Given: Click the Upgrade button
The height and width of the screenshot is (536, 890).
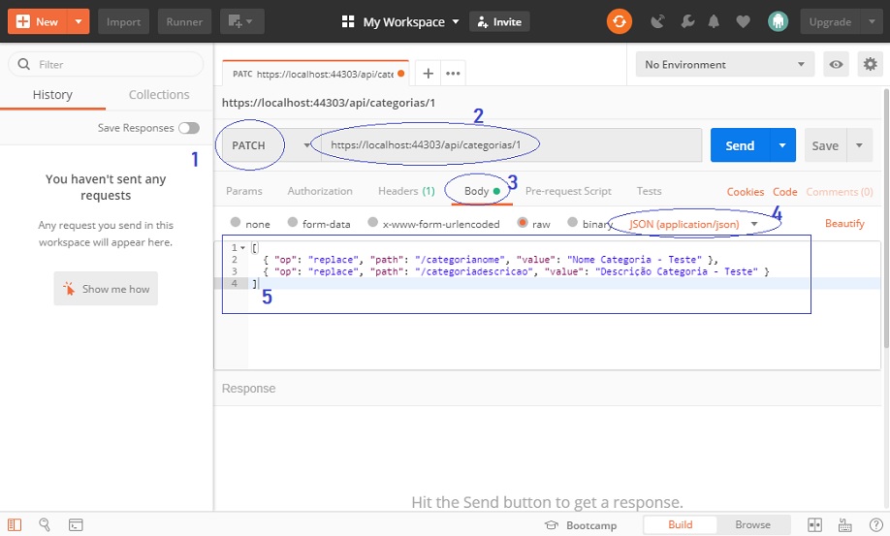Looking at the screenshot, I should [x=830, y=21].
